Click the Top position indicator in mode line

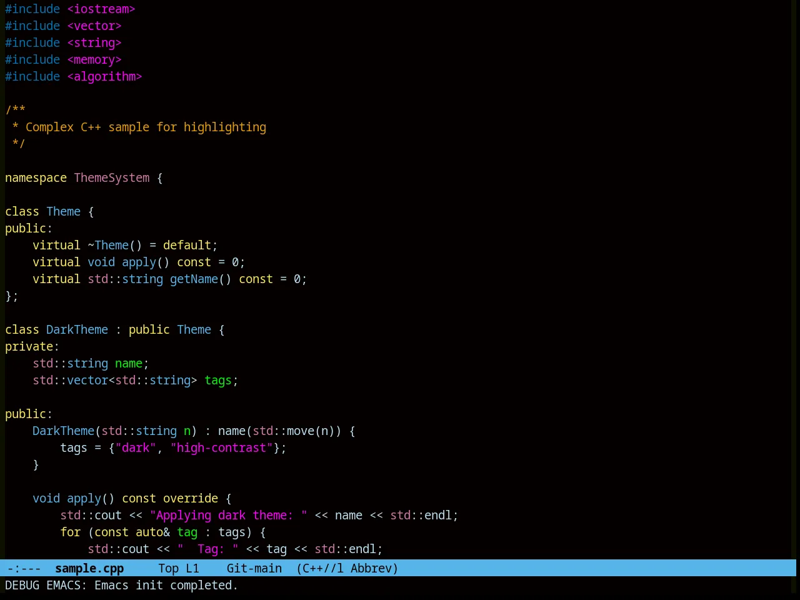click(168, 568)
